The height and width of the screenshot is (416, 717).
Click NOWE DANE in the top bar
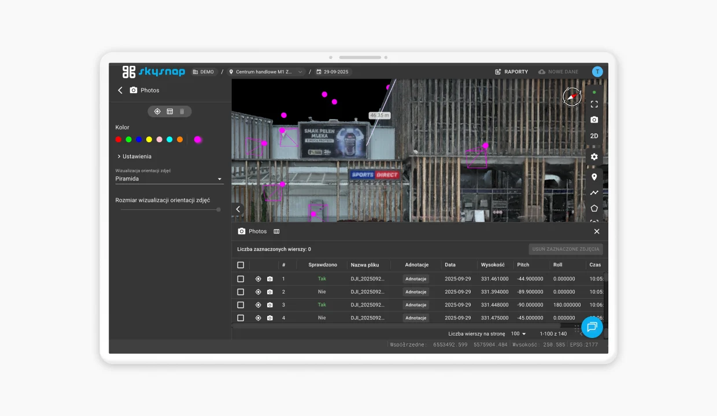click(x=558, y=72)
